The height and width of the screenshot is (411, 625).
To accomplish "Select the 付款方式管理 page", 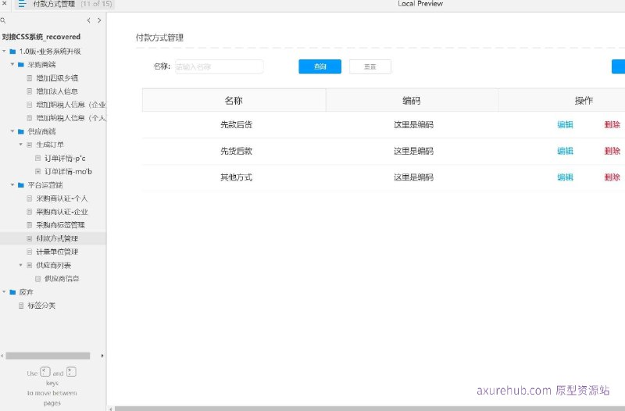I will point(57,238).
